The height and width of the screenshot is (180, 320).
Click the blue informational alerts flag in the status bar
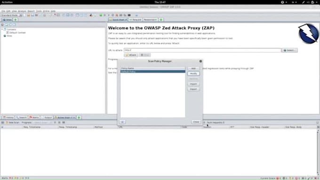tap(26, 178)
